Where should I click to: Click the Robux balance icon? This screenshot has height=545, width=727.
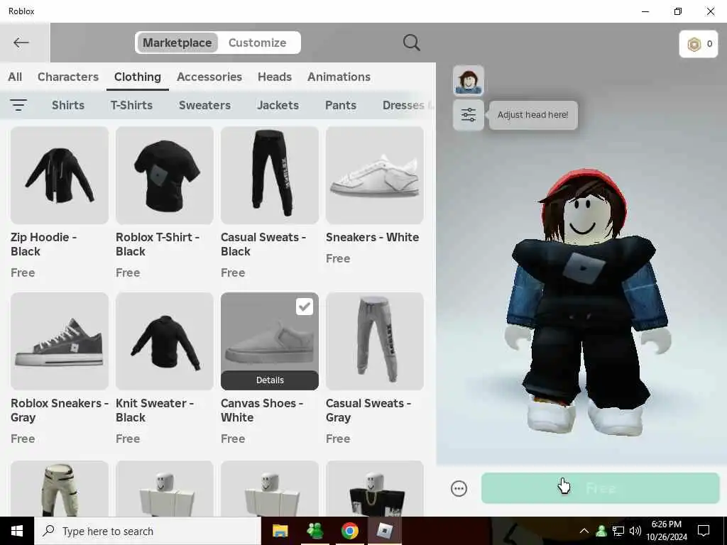coord(694,44)
